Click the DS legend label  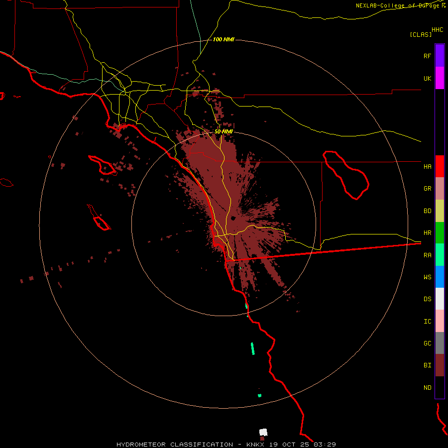427,299
